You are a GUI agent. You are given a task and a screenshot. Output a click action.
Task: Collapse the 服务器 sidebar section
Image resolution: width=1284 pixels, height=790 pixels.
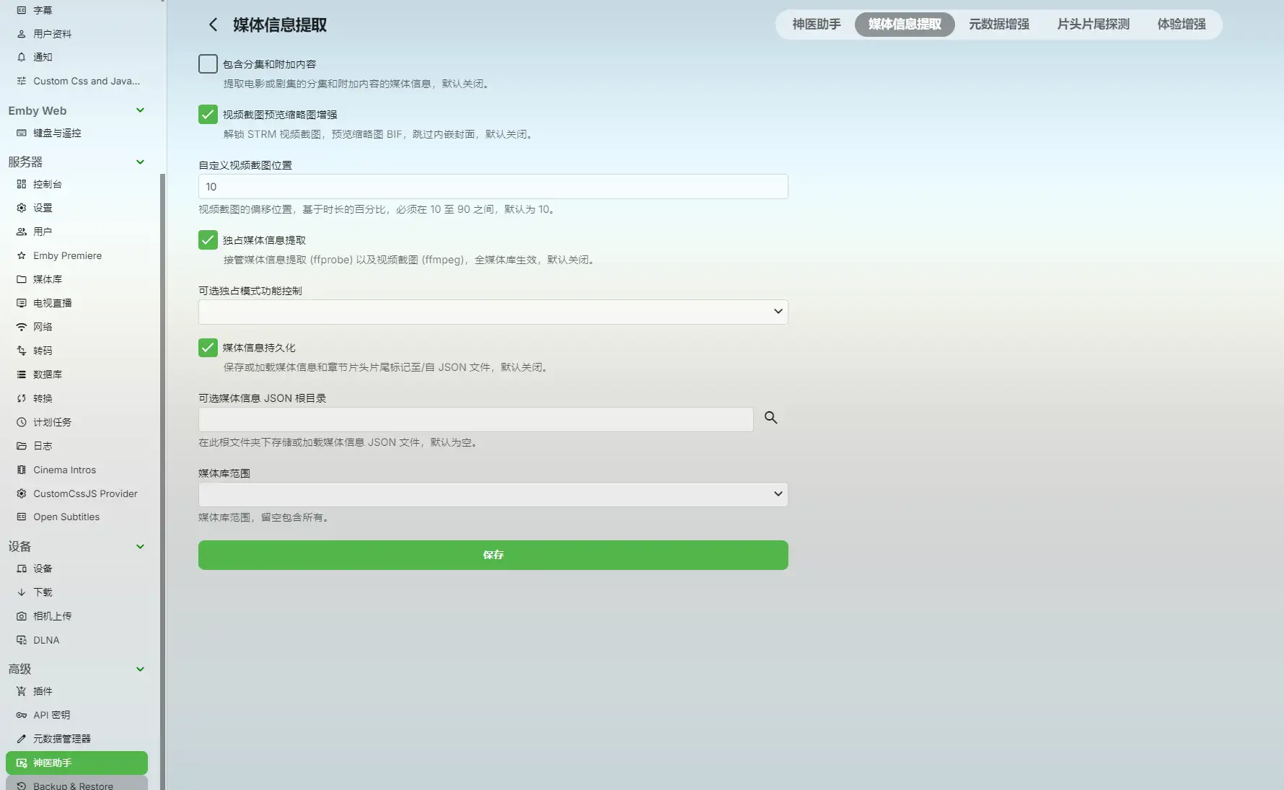[x=140, y=162]
